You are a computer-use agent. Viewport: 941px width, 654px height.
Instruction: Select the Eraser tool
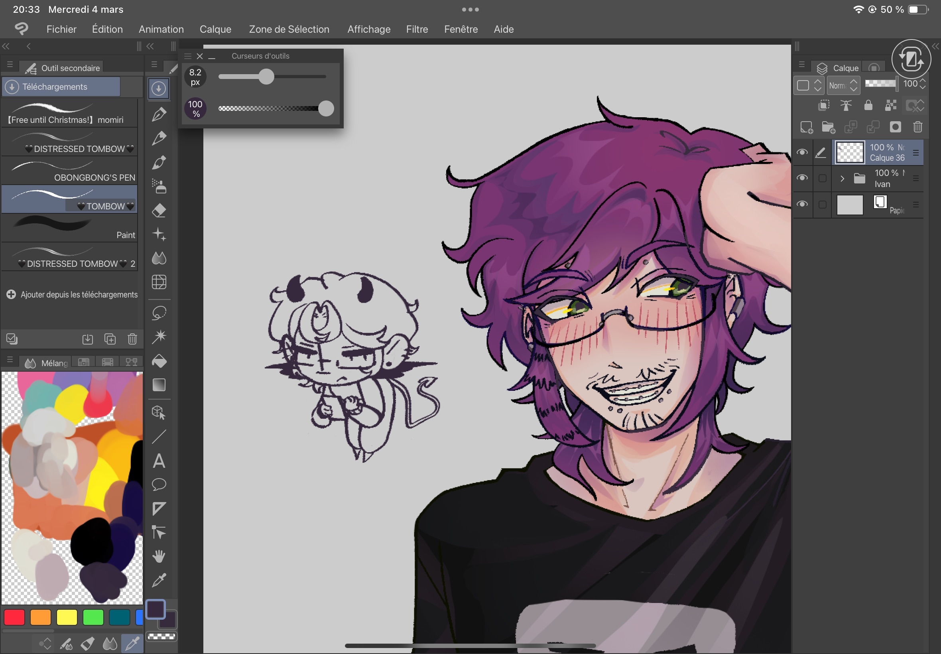point(159,211)
